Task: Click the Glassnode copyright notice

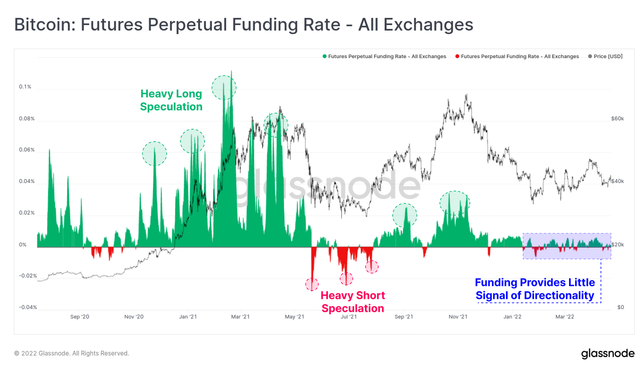Action: tap(72, 354)
